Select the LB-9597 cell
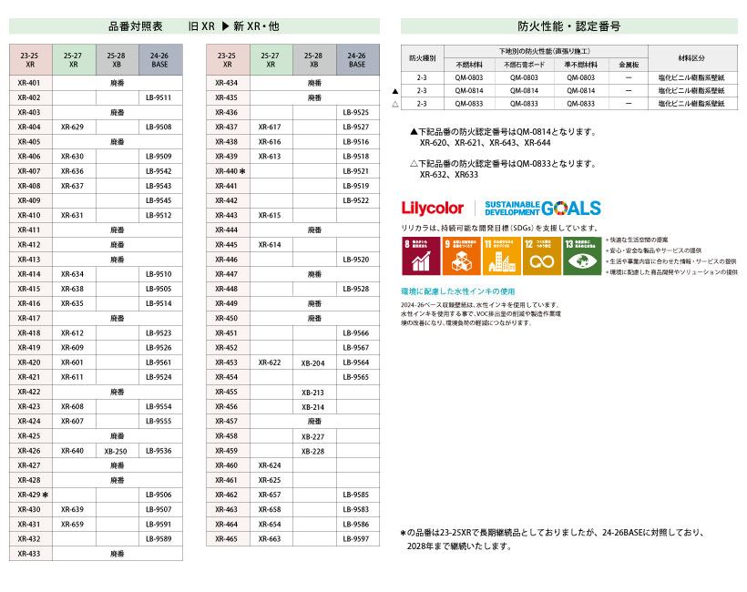 coord(356,539)
